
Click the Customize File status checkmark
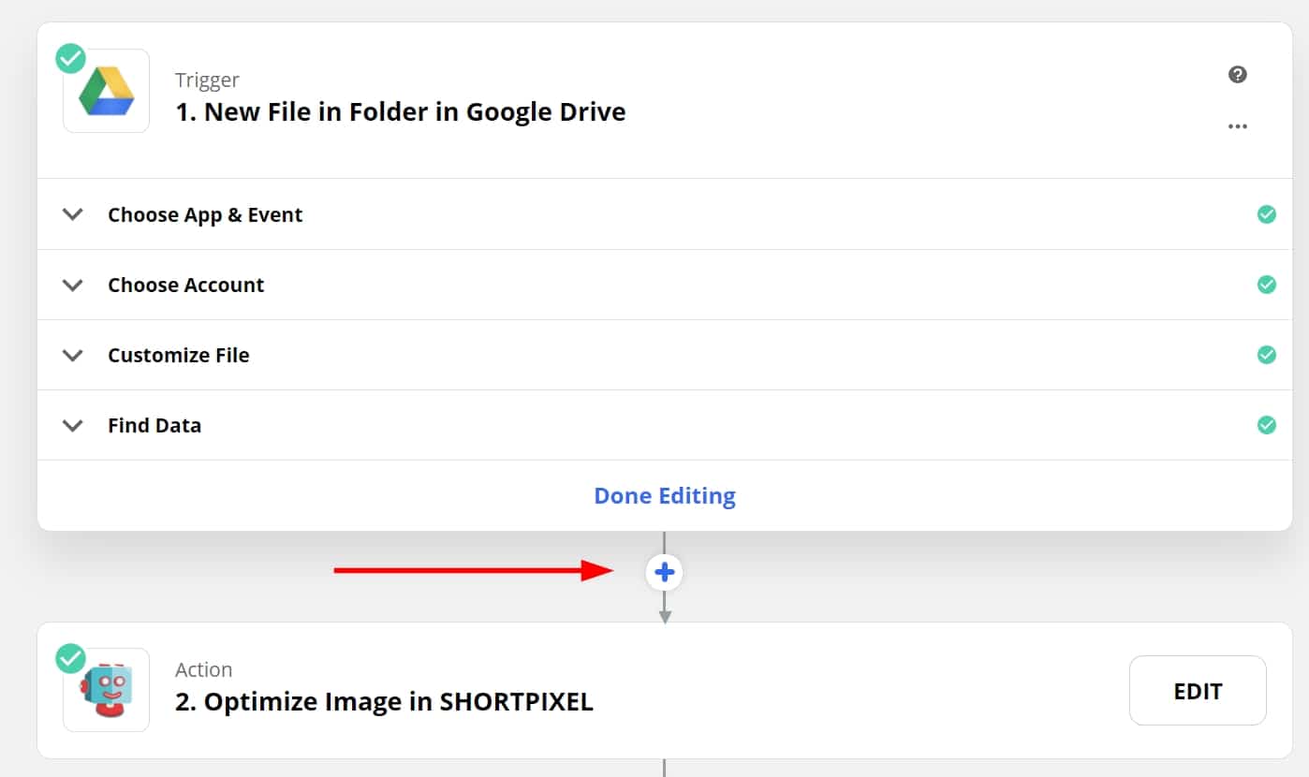tap(1266, 355)
